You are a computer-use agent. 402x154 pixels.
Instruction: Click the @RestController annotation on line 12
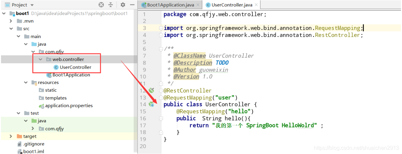187,91
